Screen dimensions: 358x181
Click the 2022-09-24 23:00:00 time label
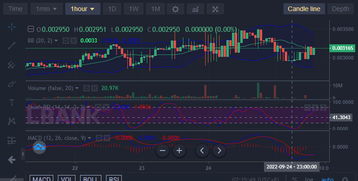click(292, 167)
